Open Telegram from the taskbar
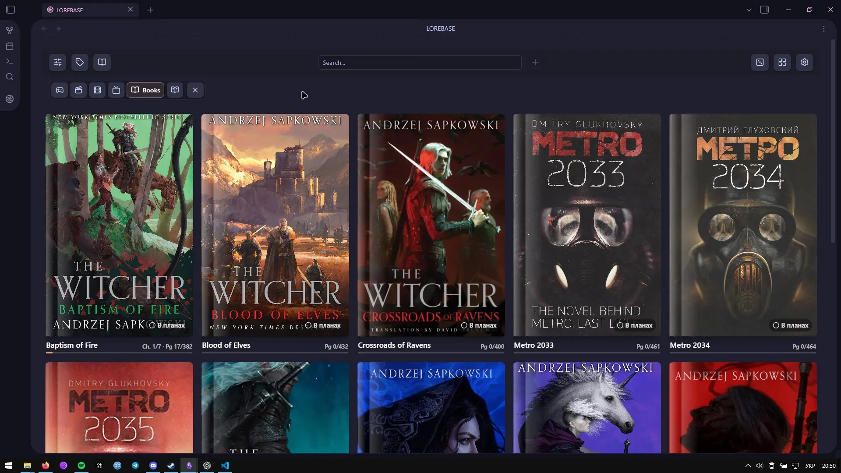Image resolution: width=841 pixels, height=473 pixels. pyautogui.click(x=135, y=466)
